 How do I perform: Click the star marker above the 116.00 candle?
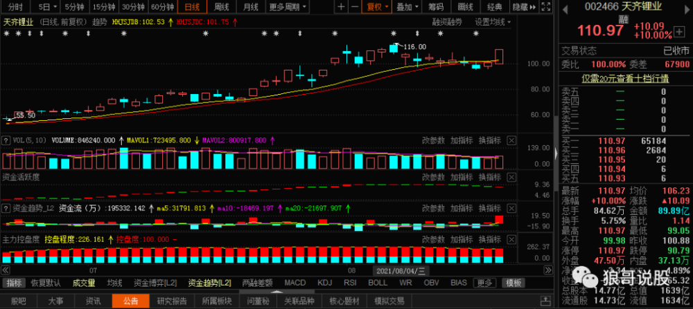point(394,33)
